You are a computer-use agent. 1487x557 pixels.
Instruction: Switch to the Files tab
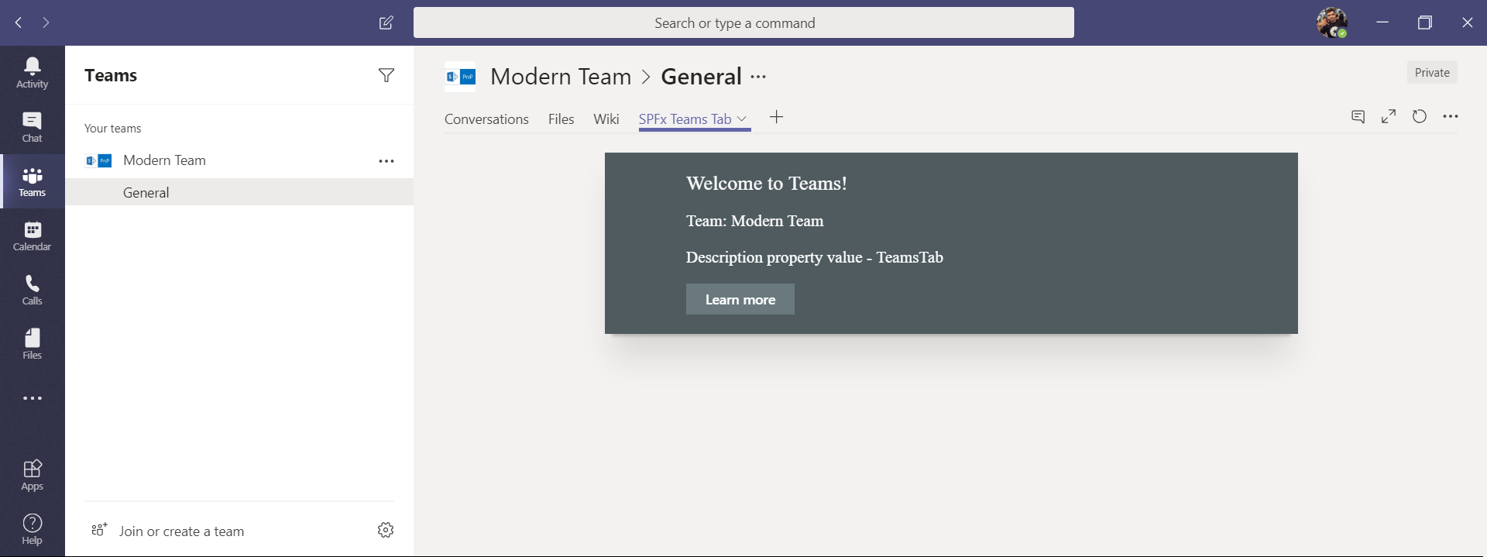561,119
